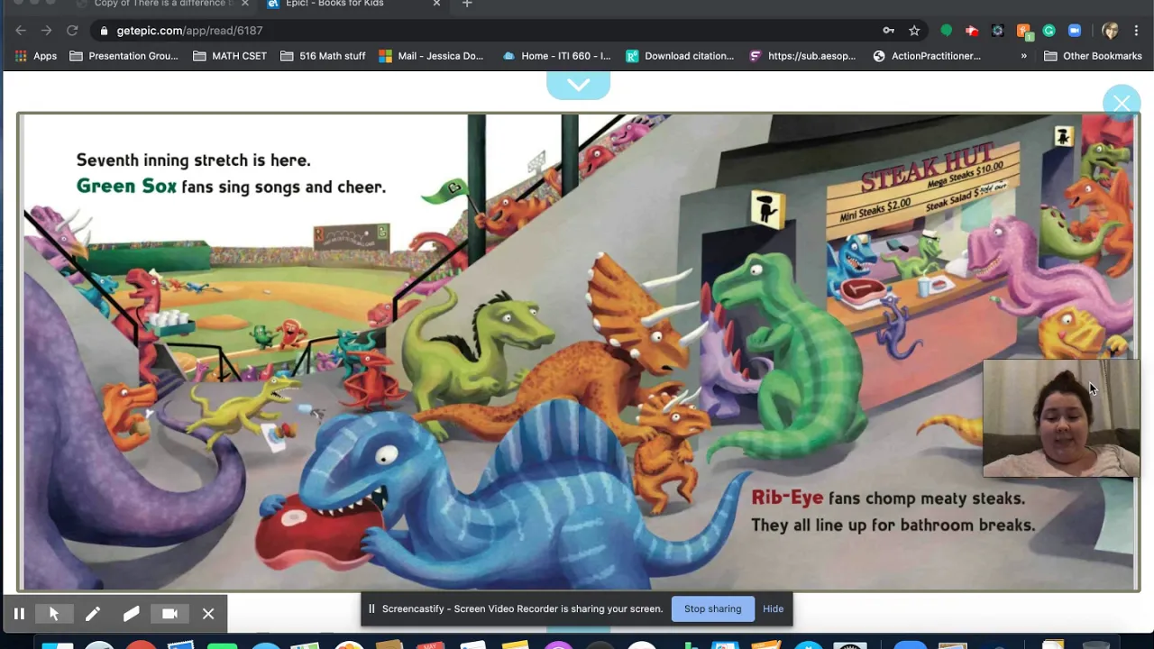This screenshot has width=1154, height=649.
Task: Select the mouse pointer tool in Screencastify toolbar
Action: tap(54, 614)
